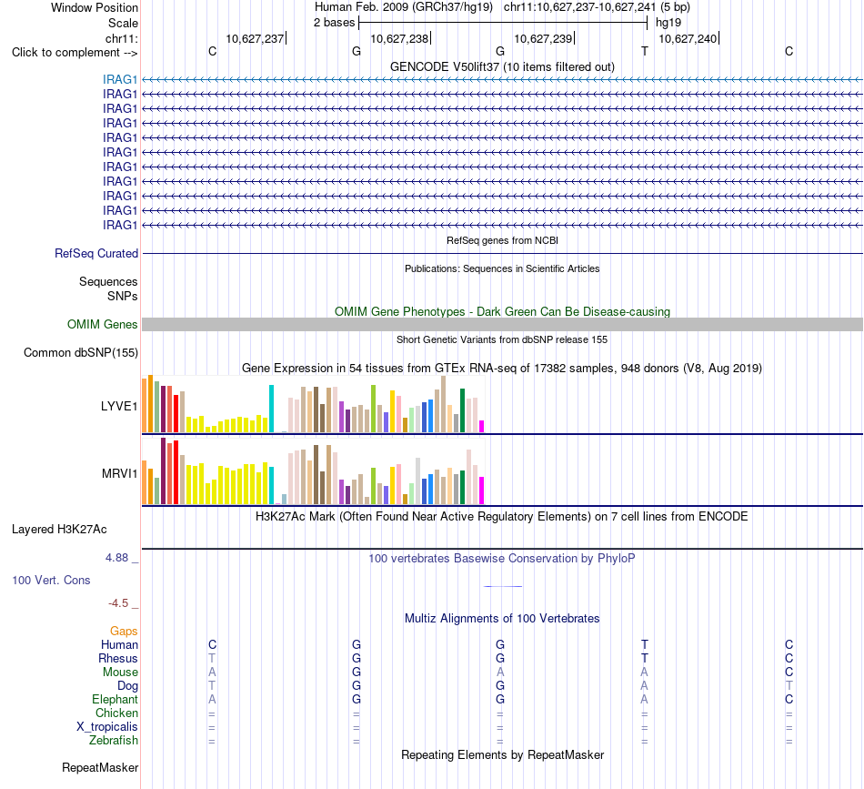Click the LYVE1 gene expression label

coord(119,407)
